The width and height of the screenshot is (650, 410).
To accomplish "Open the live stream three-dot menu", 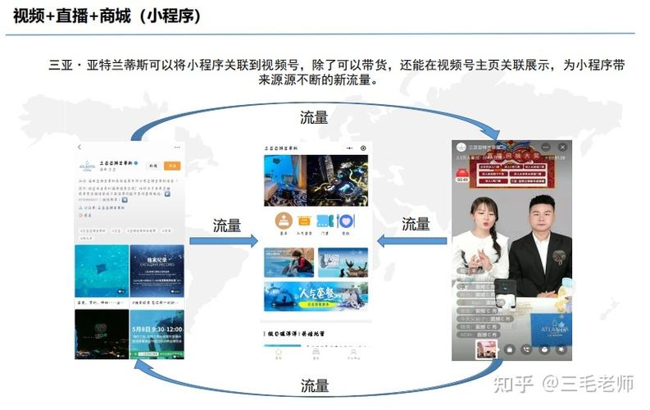I will coord(546,147).
